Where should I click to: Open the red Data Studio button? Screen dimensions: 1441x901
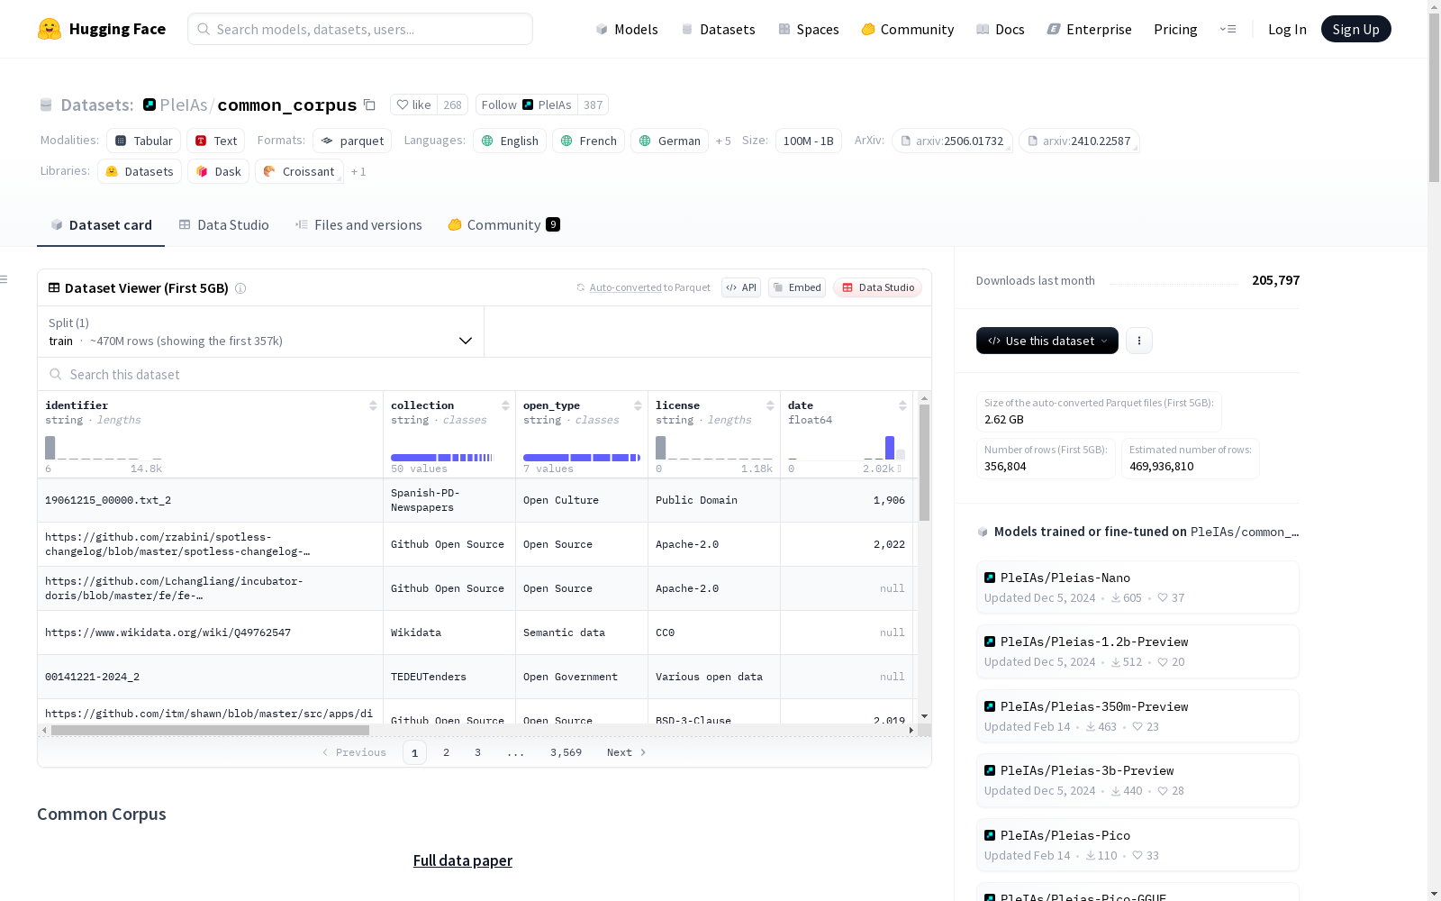[877, 287]
